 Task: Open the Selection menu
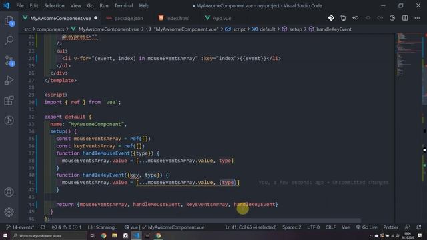[54, 5]
